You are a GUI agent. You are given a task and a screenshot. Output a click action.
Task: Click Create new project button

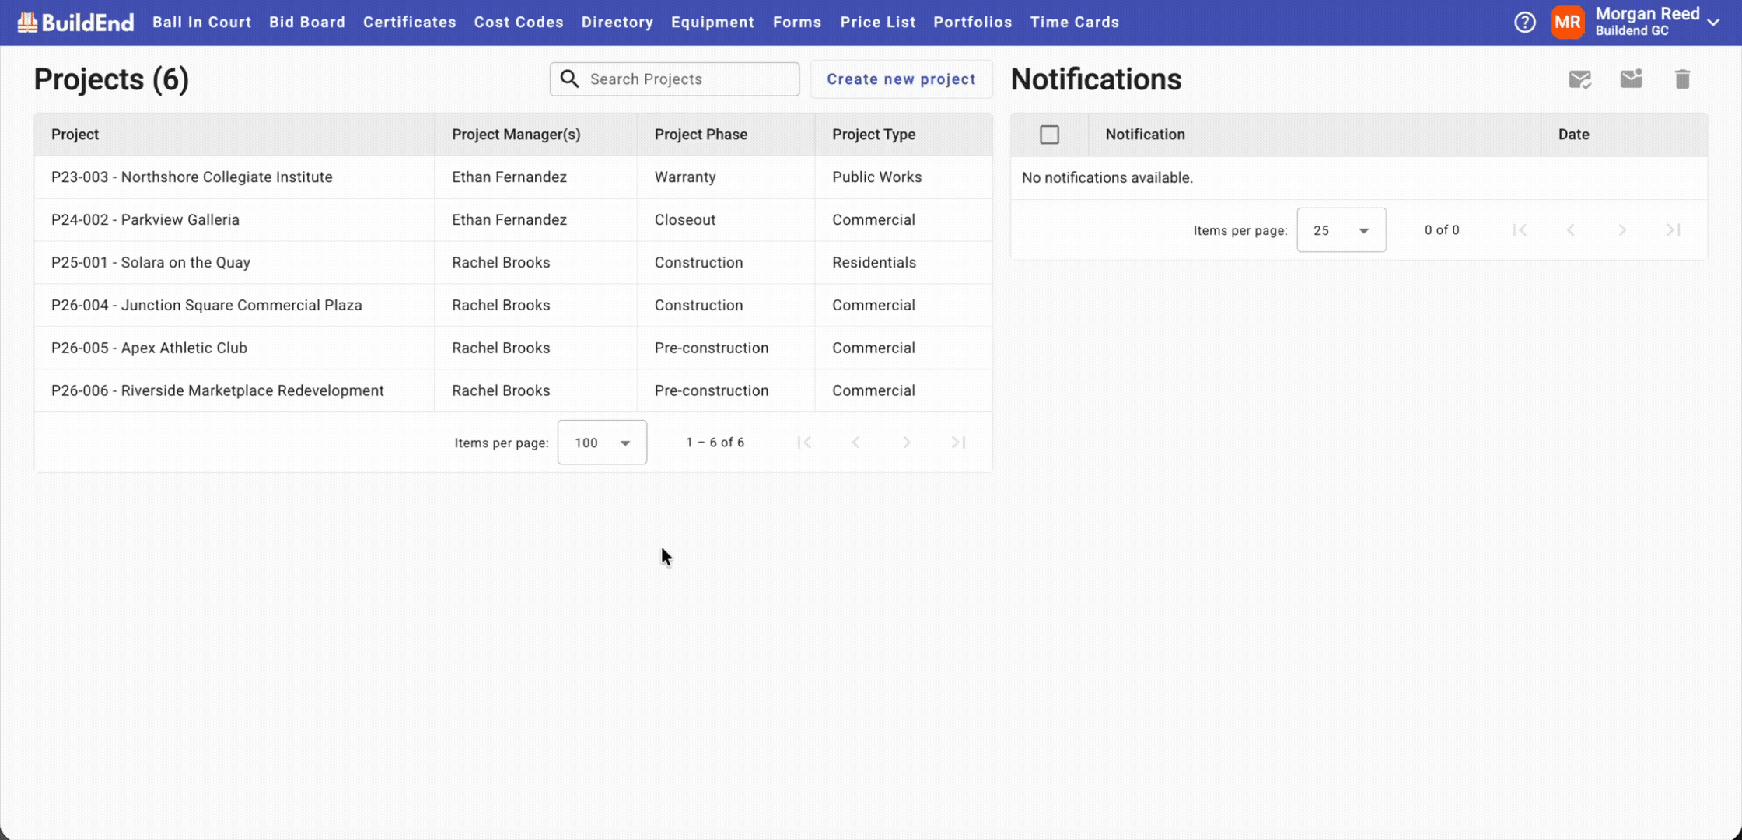pos(901,79)
